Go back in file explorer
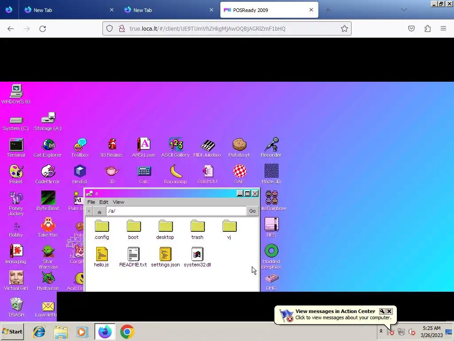 [89, 211]
